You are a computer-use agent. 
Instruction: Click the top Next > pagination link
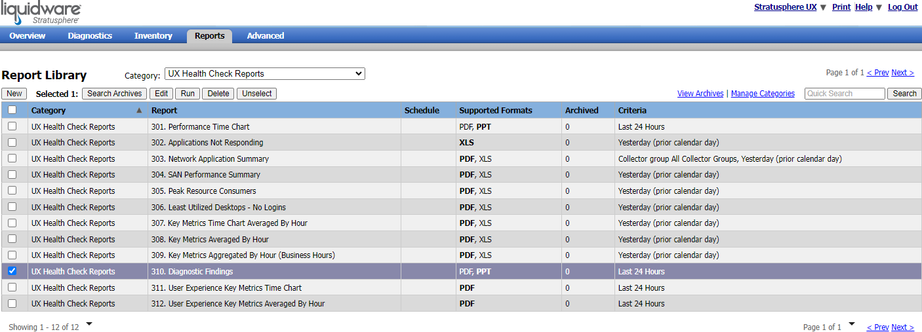(902, 73)
